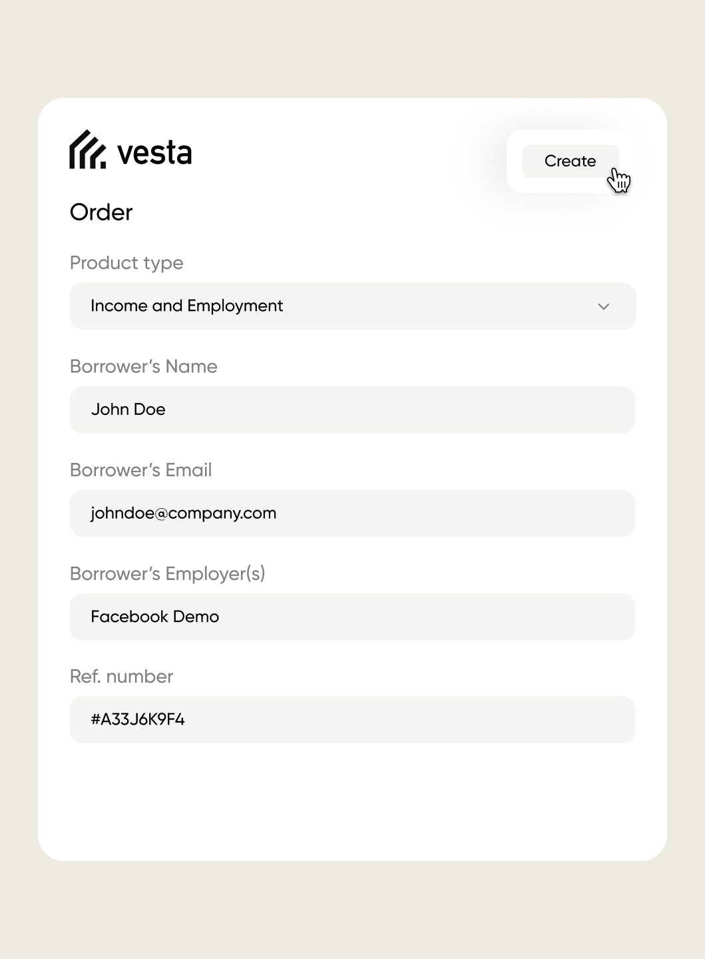The width and height of the screenshot is (705, 959).
Task: Expand product type list via chevron arrow
Action: [x=604, y=307]
